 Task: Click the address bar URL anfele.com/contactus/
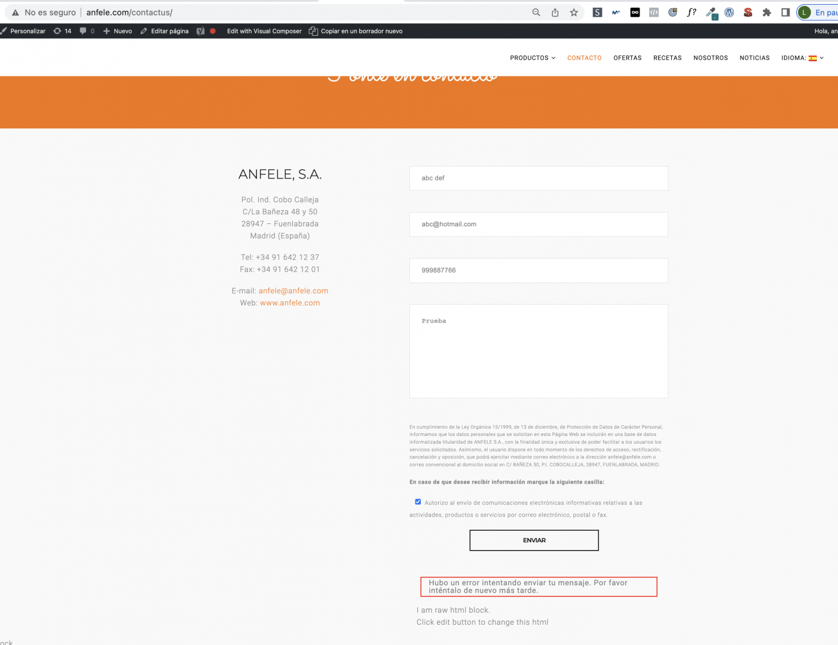pos(129,13)
